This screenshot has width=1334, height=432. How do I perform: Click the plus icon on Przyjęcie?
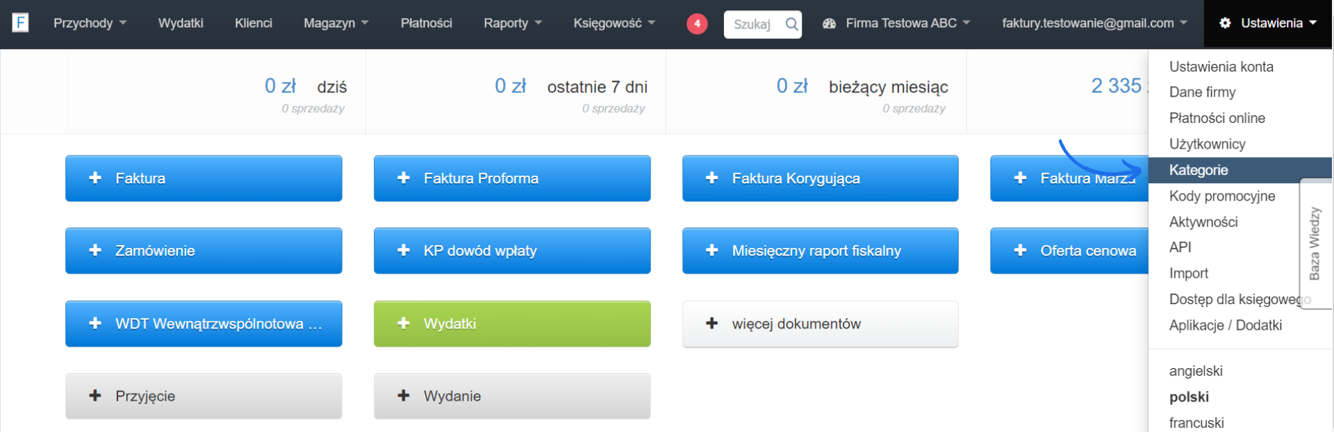click(95, 395)
